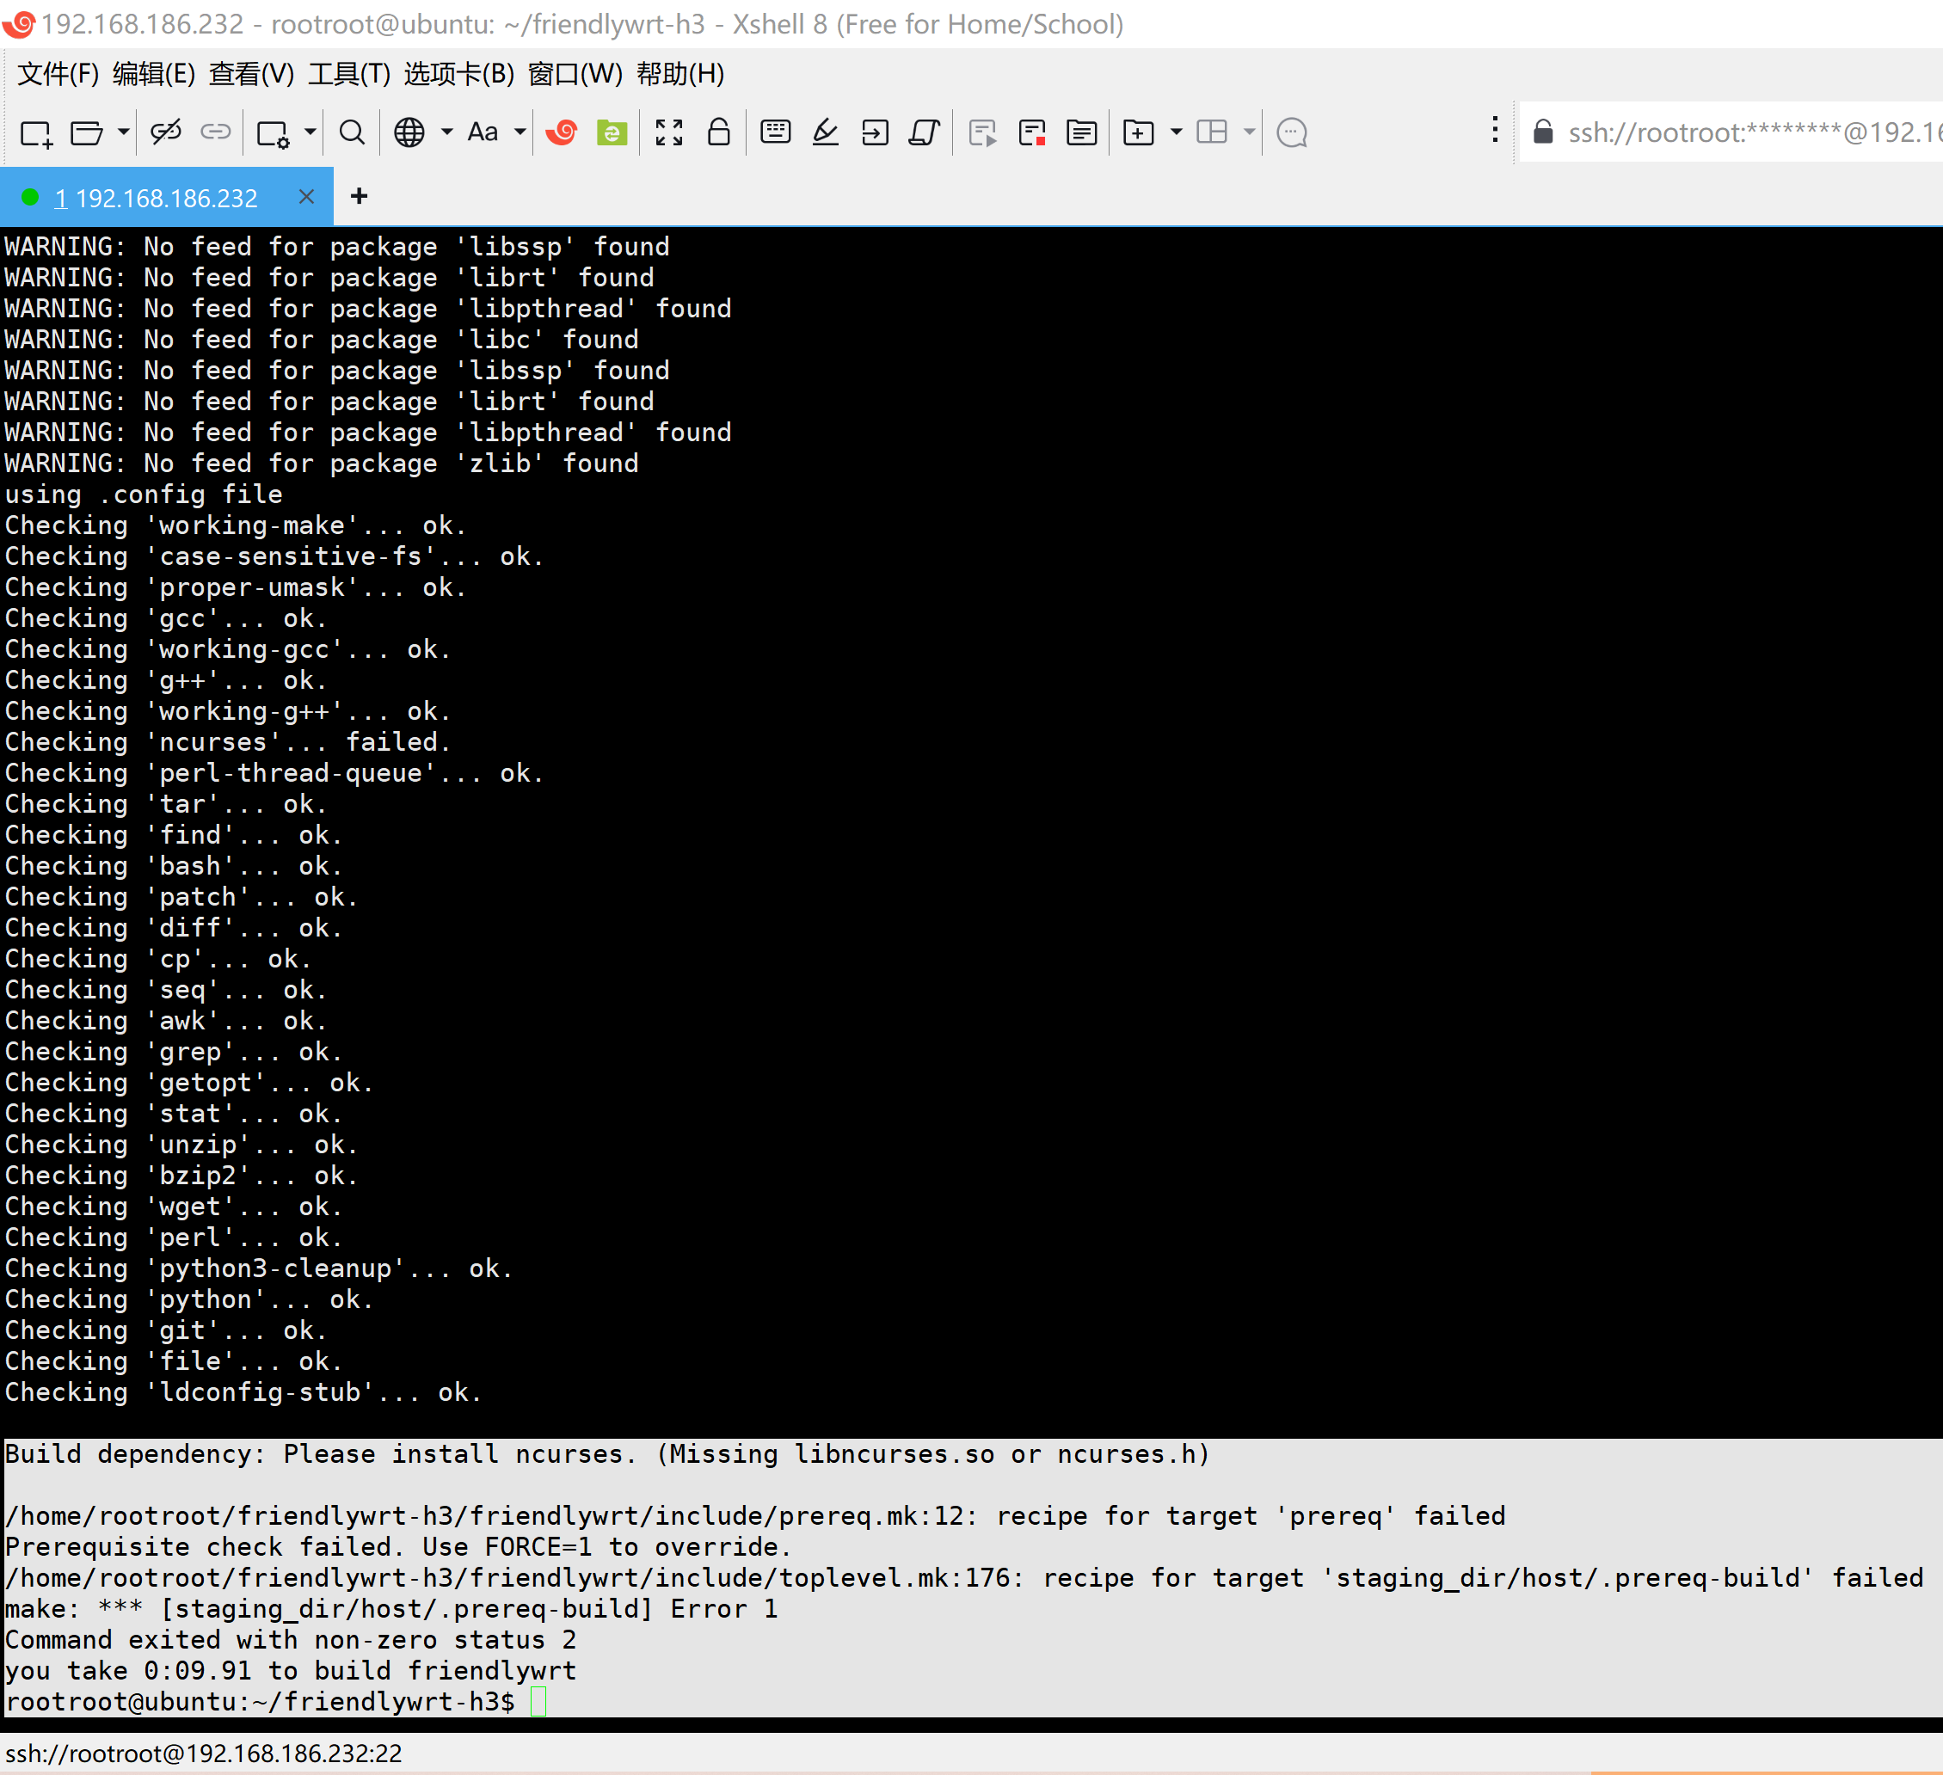
Task: Expand the font Aa dropdown arrow
Action: click(x=520, y=132)
